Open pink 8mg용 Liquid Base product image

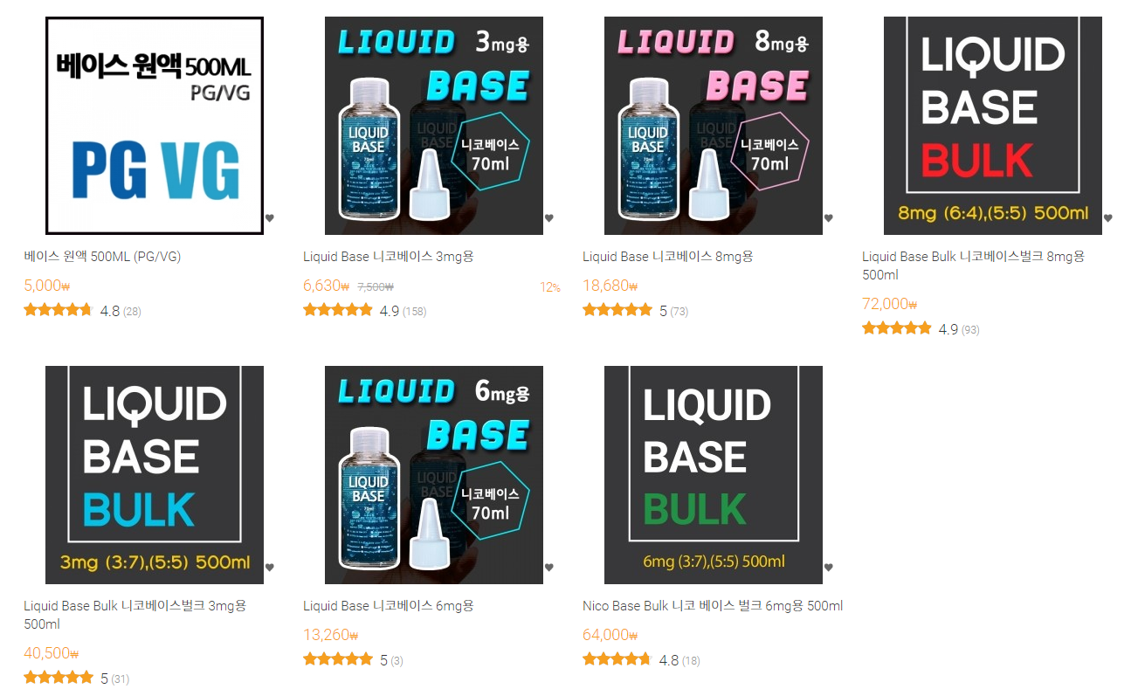coord(714,126)
